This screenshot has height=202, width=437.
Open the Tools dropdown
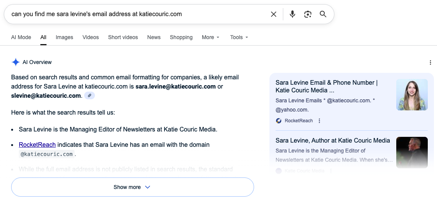click(239, 37)
